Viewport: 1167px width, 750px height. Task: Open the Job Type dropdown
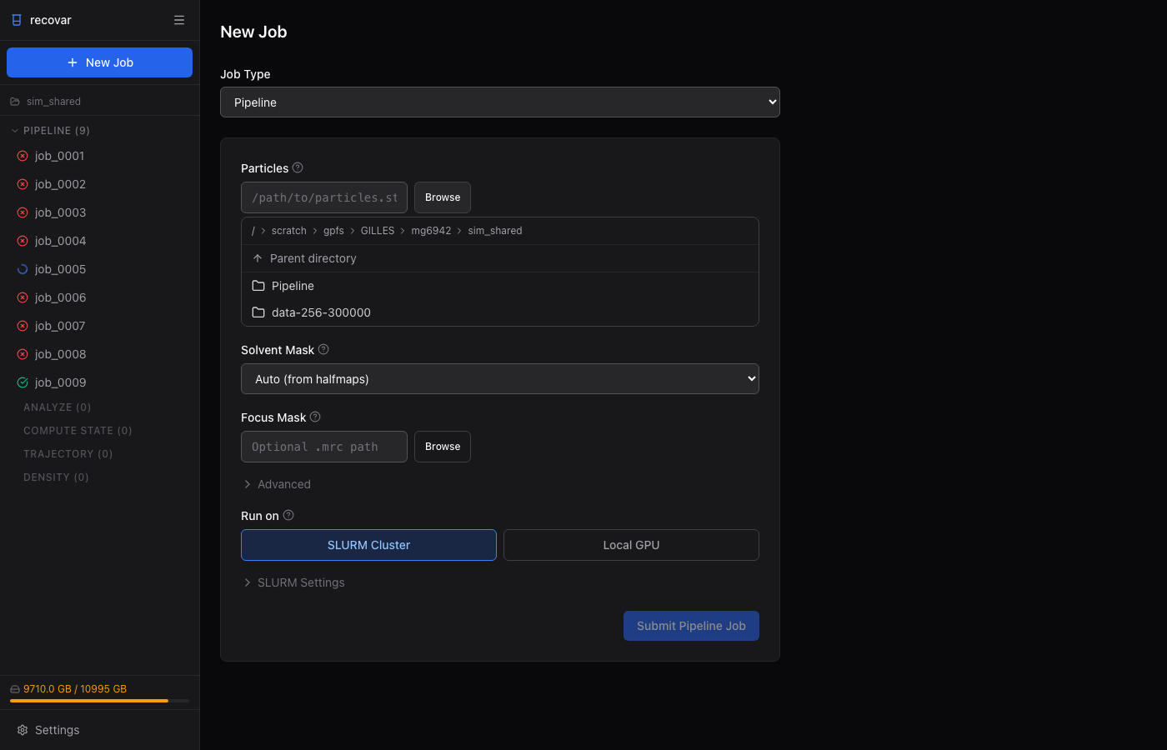pos(500,102)
